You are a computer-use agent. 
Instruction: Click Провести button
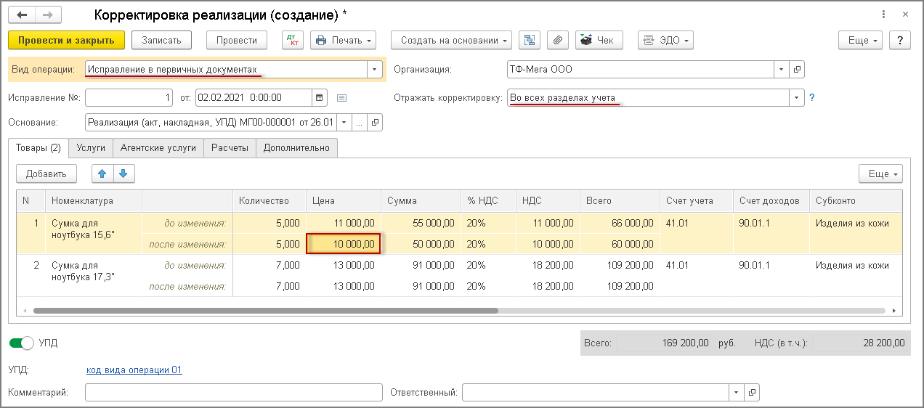click(x=237, y=40)
